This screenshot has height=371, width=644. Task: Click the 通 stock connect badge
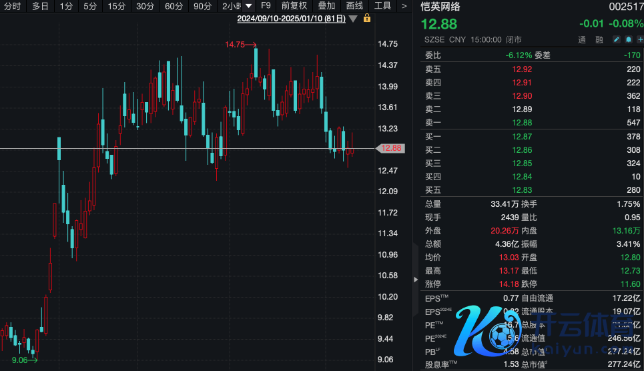pyautogui.click(x=582, y=40)
